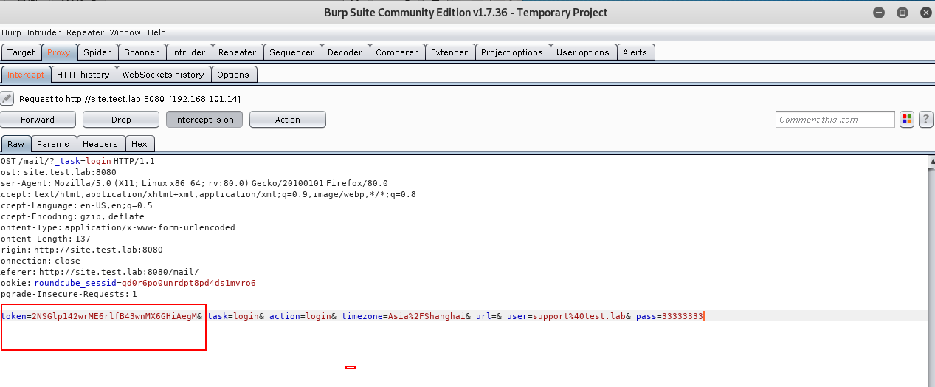Open the Intruder menu
Image resolution: width=935 pixels, height=387 pixels.
44,32
